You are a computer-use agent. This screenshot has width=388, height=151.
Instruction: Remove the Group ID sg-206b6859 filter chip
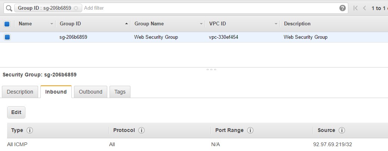(76, 8)
